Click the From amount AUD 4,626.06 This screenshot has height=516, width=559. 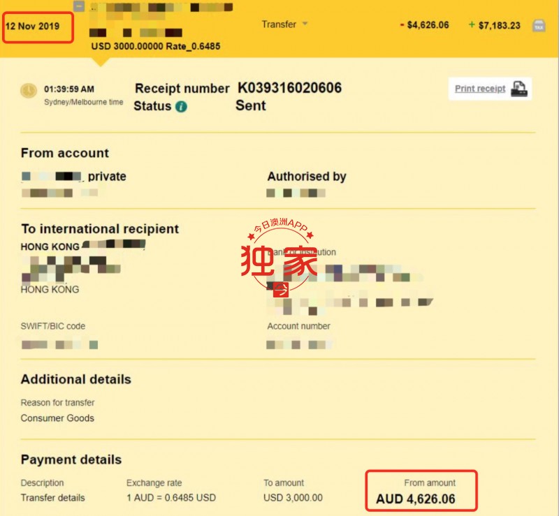[416, 499]
